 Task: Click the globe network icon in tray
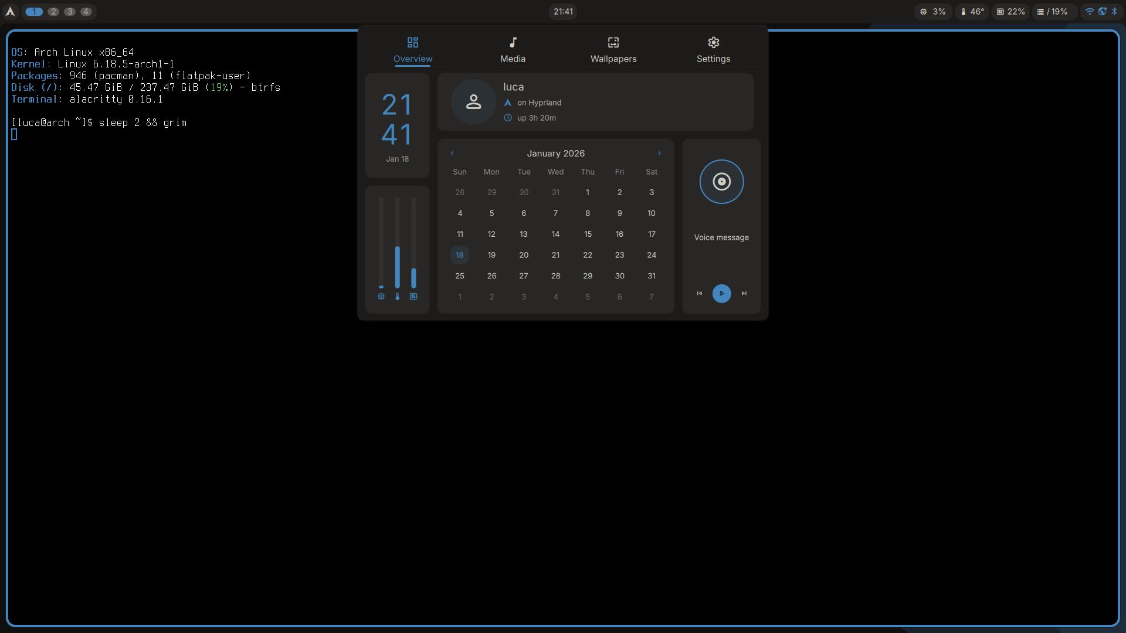tap(1103, 11)
